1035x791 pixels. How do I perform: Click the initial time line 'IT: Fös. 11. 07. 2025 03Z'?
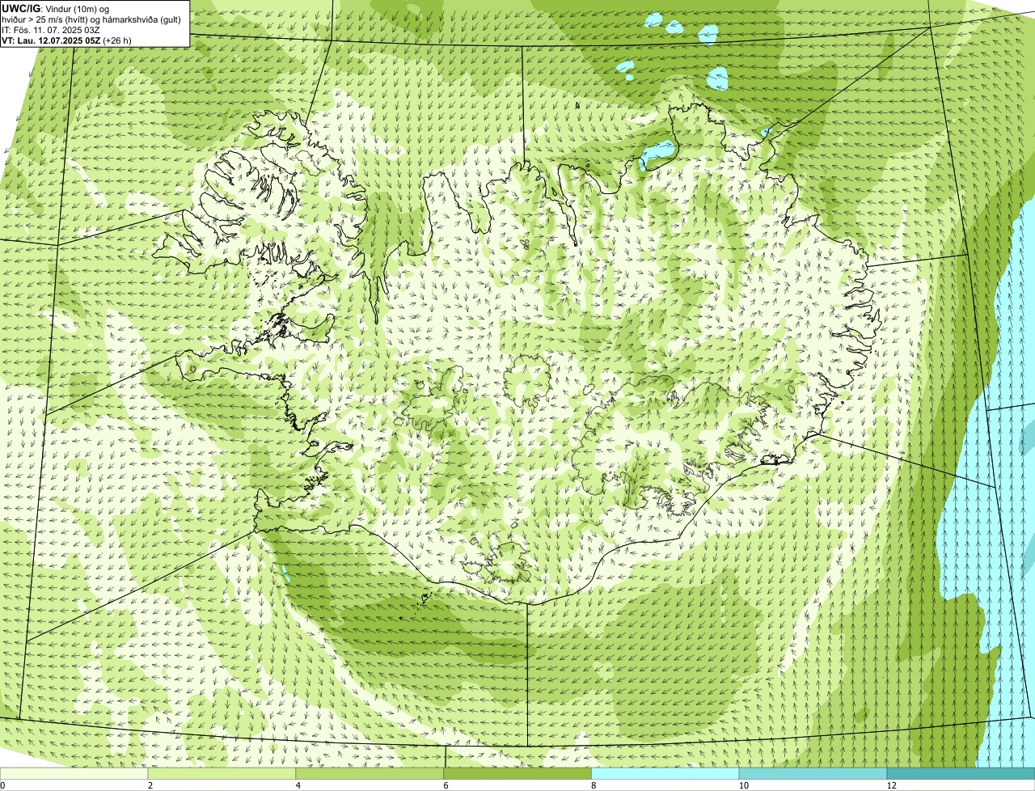tap(51, 29)
